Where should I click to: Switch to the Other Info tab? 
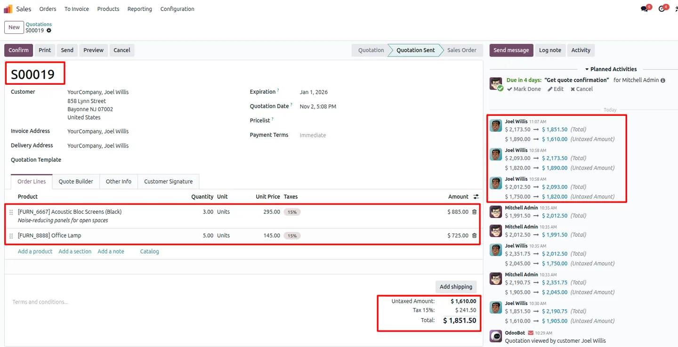pos(119,182)
